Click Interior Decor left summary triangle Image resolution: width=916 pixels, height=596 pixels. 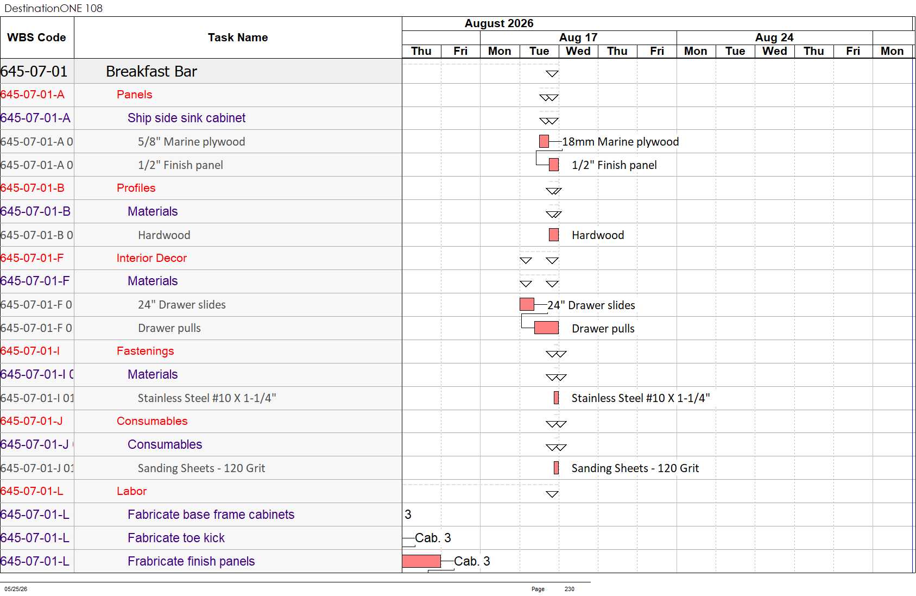click(x=526, y=261)
